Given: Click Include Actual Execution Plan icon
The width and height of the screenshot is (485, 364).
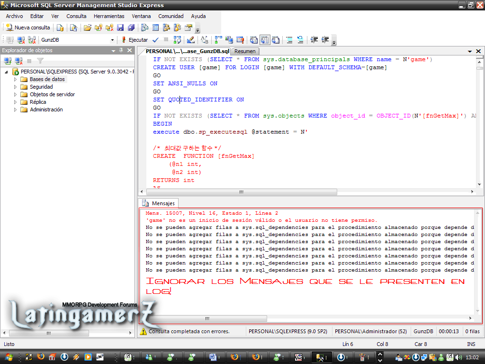Looking at the screenshot, I should (218, 40).
